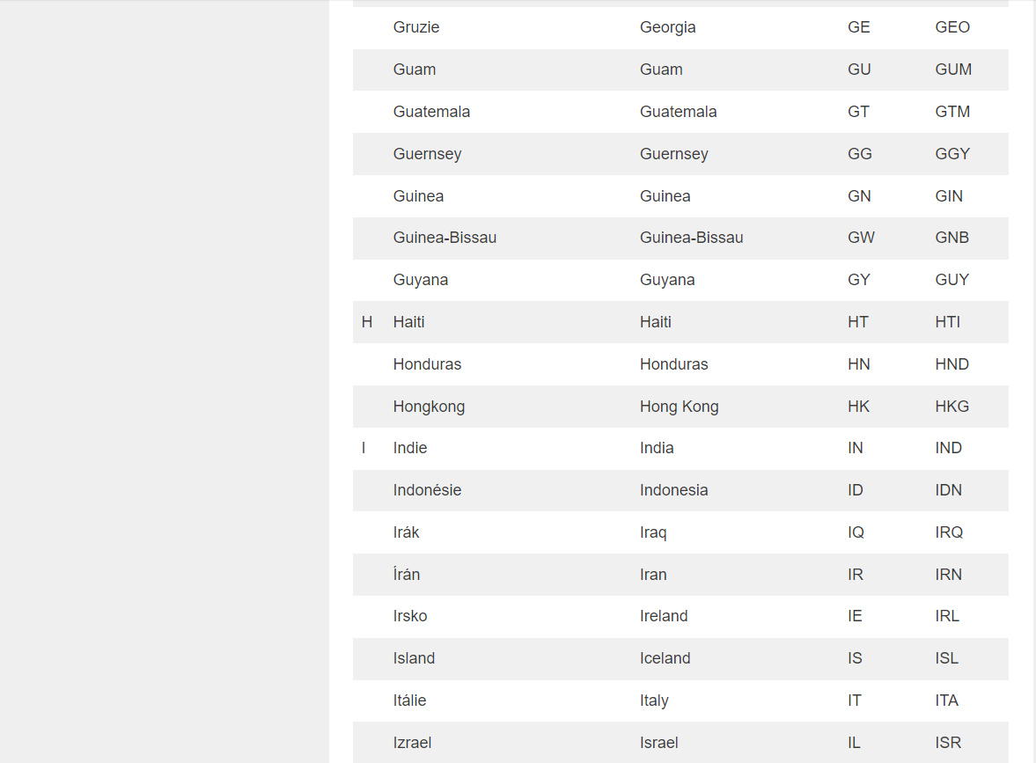Select the GT code for Guatemala

pyautogui.click(x=858, y=112)
